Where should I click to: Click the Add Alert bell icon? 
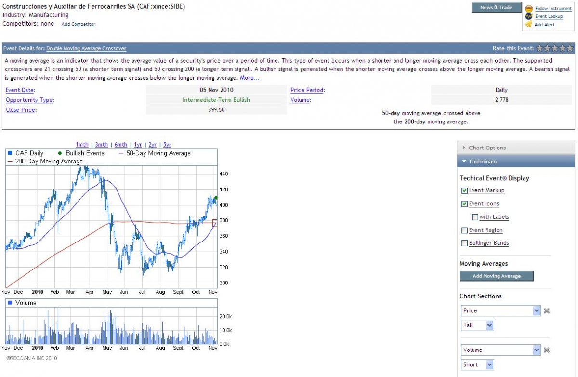click(x=529, y=24)
